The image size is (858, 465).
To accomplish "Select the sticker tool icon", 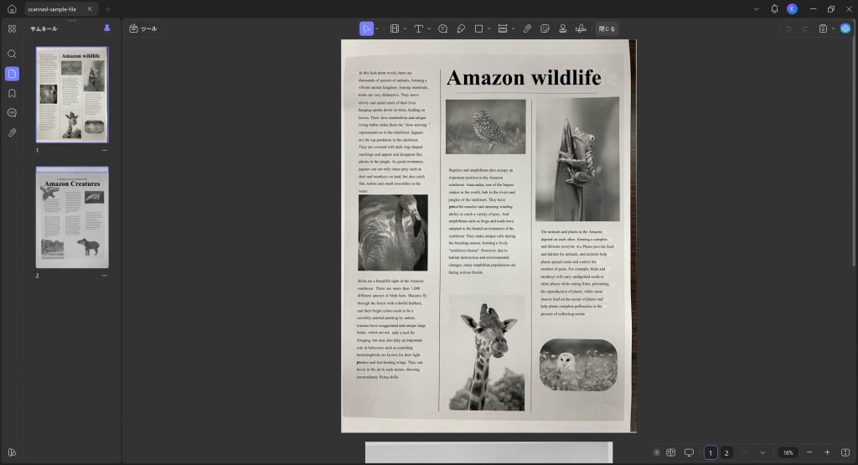I will click(x=545, y=28).
